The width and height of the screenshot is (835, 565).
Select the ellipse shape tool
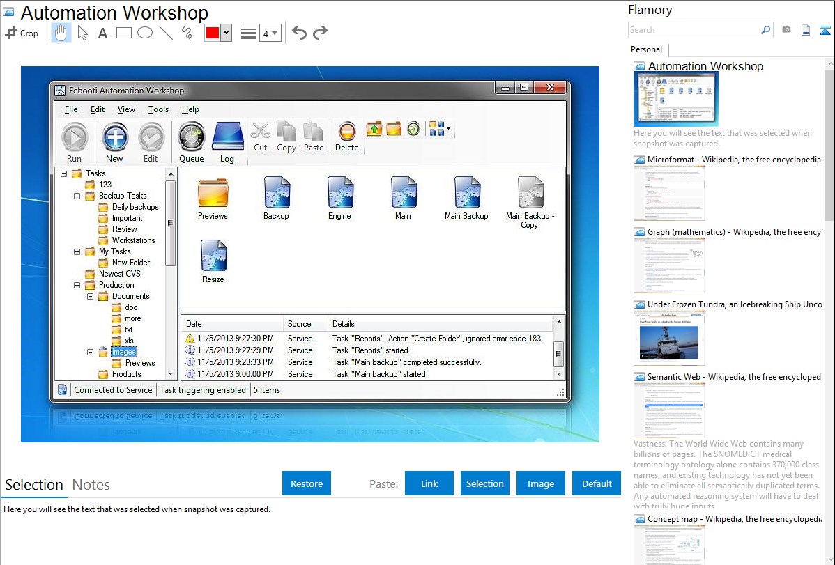(x=145, y=33)
